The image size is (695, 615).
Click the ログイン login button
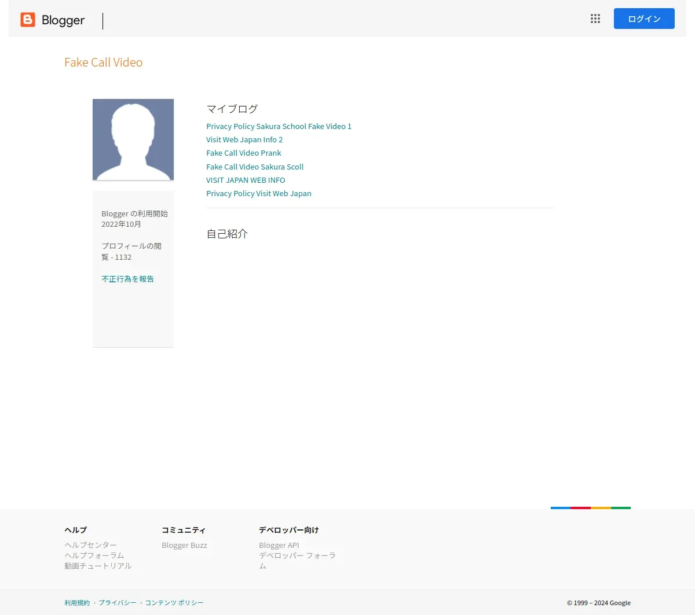[644, 19]
